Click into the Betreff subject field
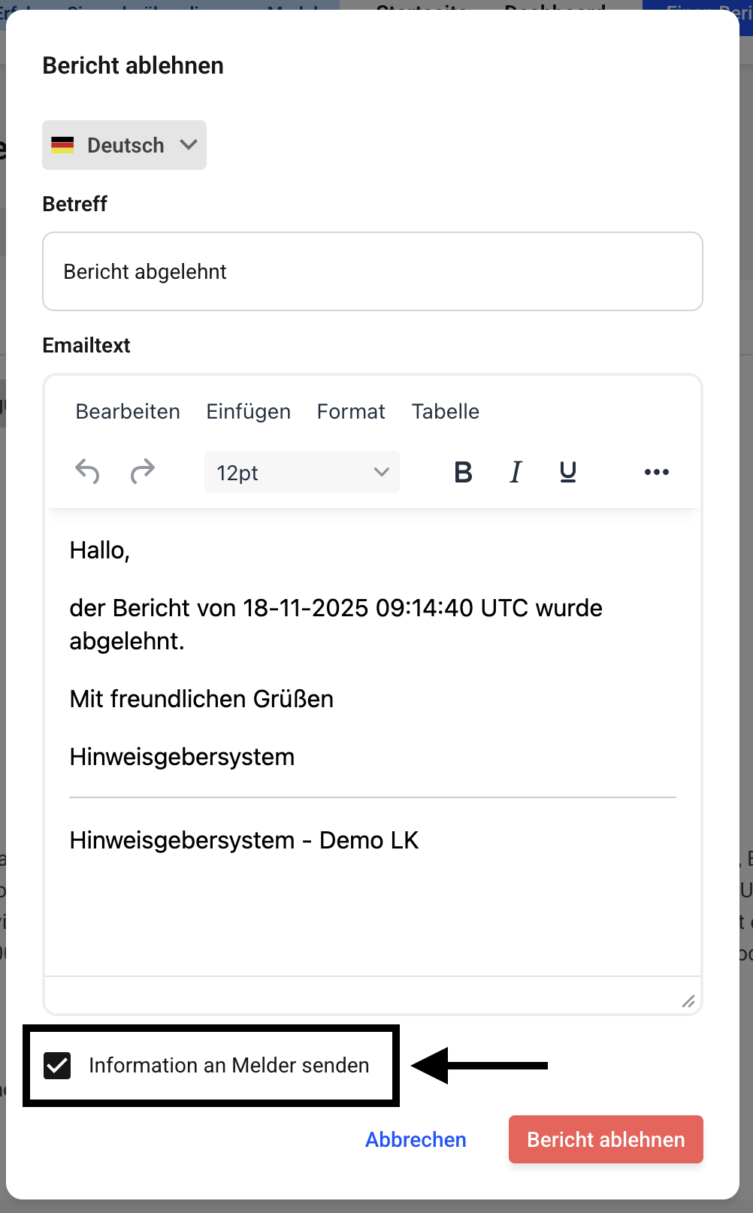The image size is (753, 1213). coord(373,271)
